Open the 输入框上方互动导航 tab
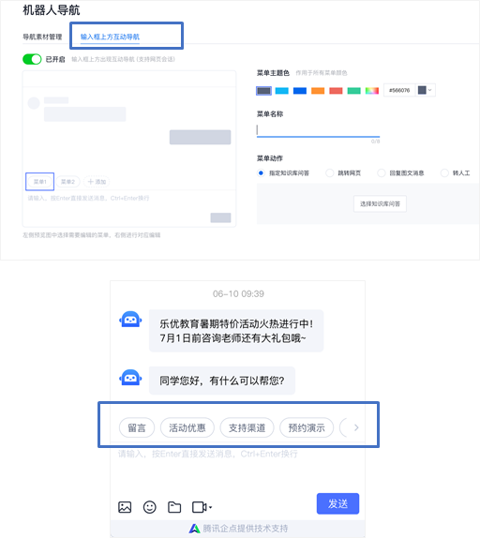 [x=110, y=37]
